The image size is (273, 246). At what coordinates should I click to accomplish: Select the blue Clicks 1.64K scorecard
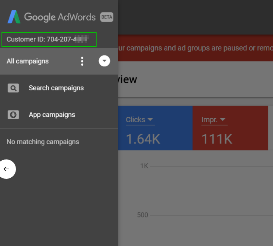point(155,128)
